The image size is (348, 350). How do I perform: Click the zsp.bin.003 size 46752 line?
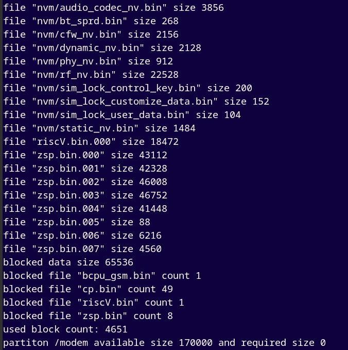point(85,195)
